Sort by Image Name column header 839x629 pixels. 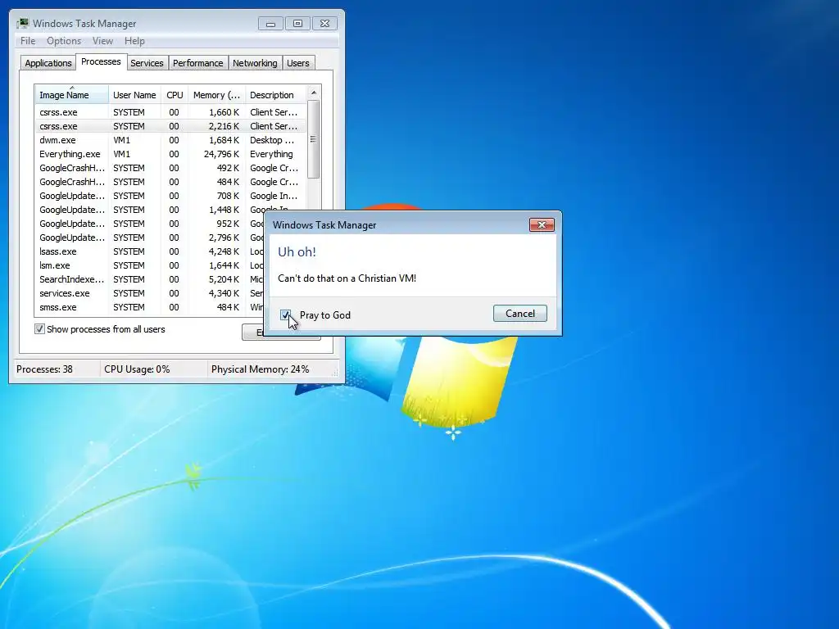(71, 95)
